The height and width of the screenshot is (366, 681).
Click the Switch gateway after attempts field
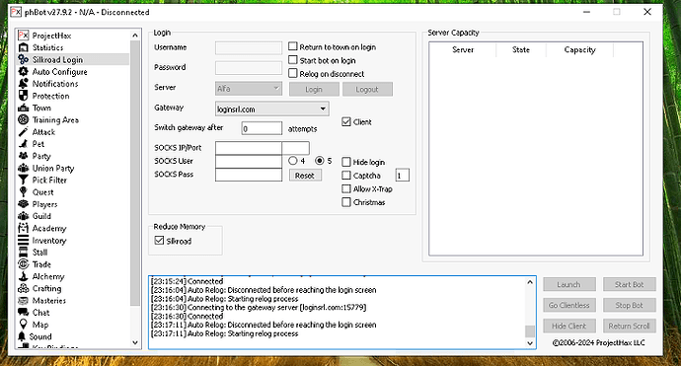point(262,128)
